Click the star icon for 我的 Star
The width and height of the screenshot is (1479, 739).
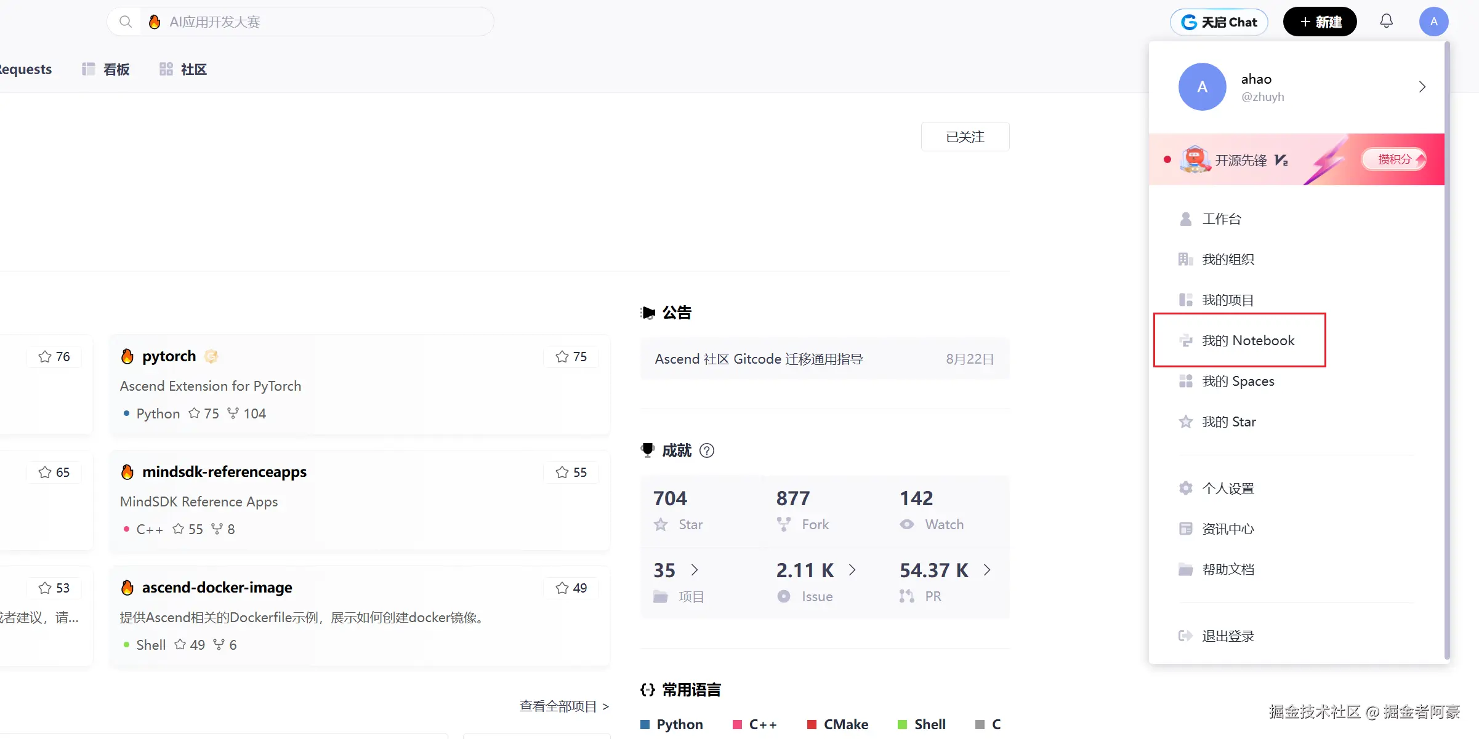(x=1185, y=421)
